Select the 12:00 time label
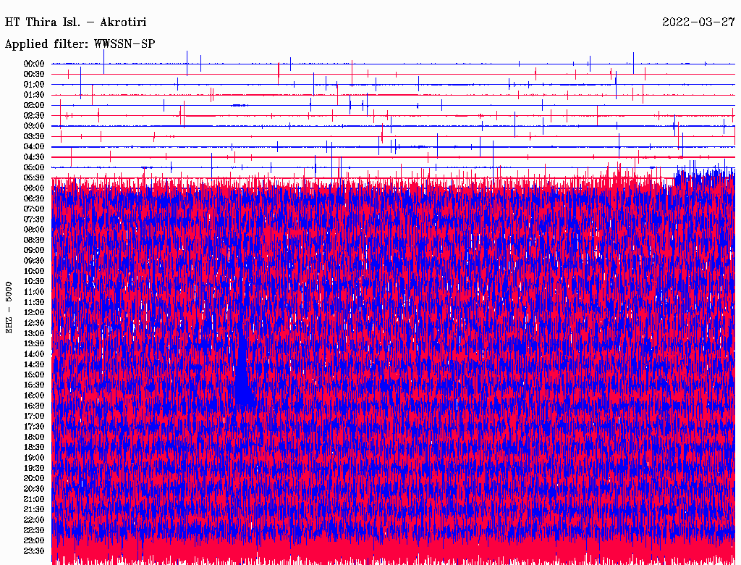The width and height of the screenshot is (741, 565). pyautogui.click(x=34, y=313)
